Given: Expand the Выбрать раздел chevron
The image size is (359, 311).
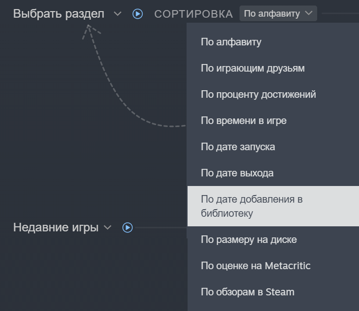Looking at the screenshot, I should 117,14.
